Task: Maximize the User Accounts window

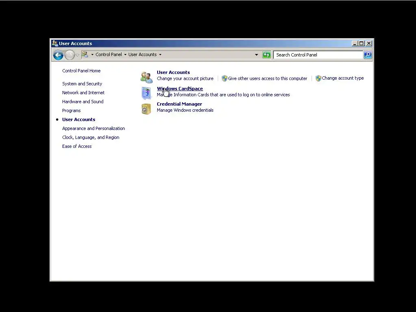Action: (x=361, y=43)
